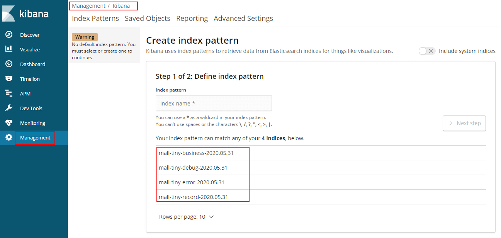The width and height of the screenshot is (501, 238).
Task: Select the Visualize bar chart icon
Action: tap(9, 49)
